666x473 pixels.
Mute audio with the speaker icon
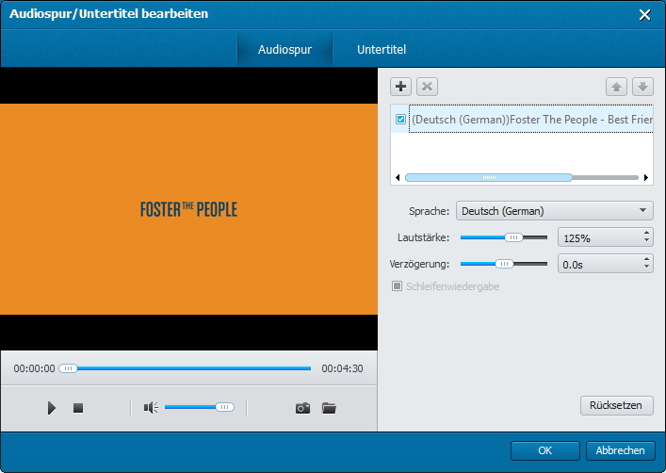click(151, 408)
